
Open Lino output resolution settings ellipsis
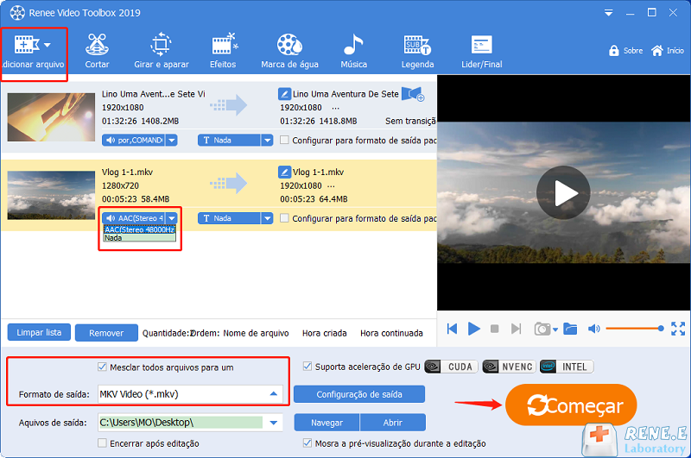pyautogui.click(x=335, y=108)
